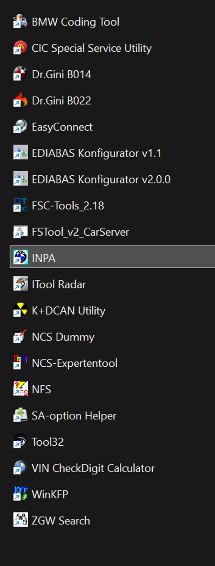Click the FSC-Tools_2.18 icon

[x=20, y=205]
